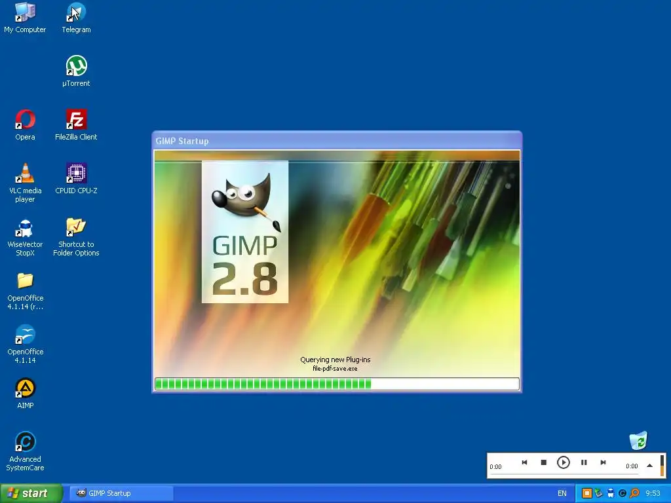The image size is (671, 503).
Task: Click the orange magnifier tray icon
Action: (634, 493)
